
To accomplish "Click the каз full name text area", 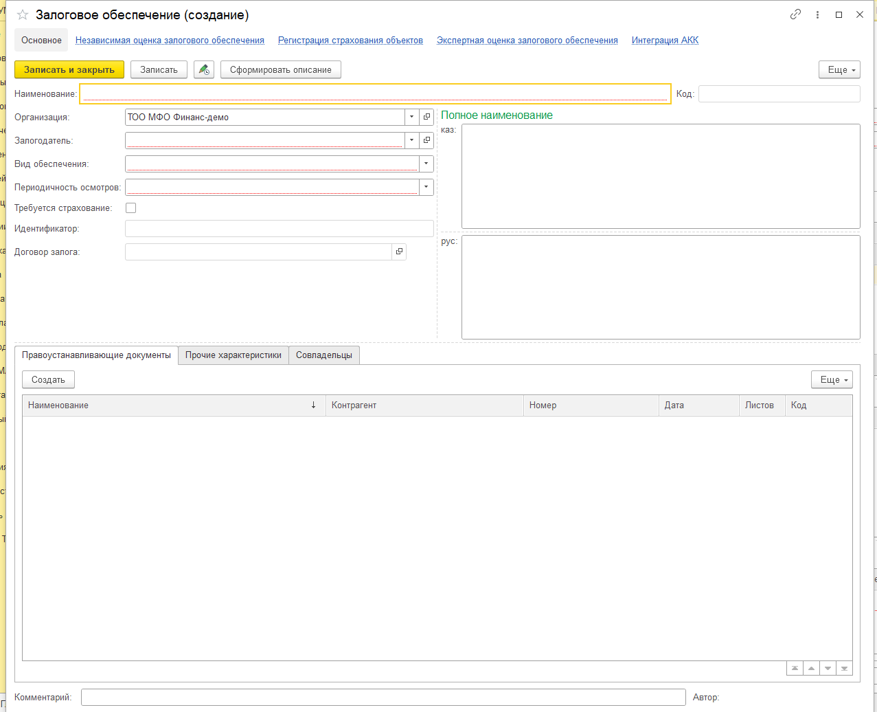I will (x=661, y=176).
